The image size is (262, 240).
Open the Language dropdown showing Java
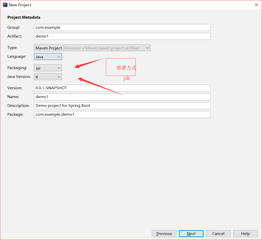48,57
